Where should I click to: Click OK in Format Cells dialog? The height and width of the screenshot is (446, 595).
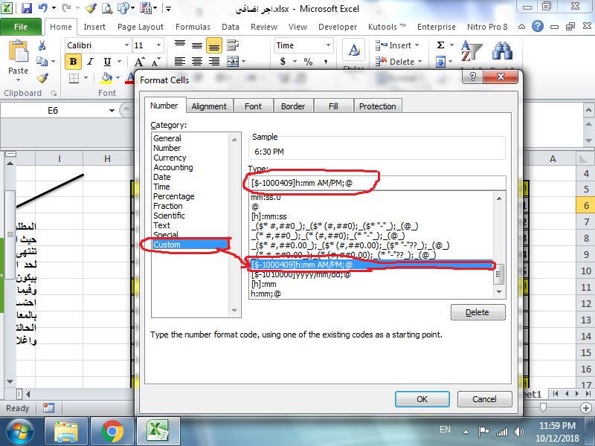tap(422, 399)
